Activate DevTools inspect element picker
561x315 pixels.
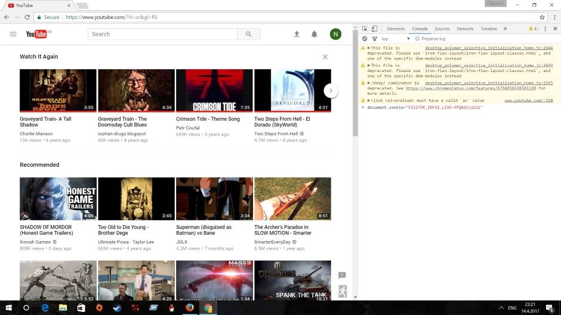(365, 29)
